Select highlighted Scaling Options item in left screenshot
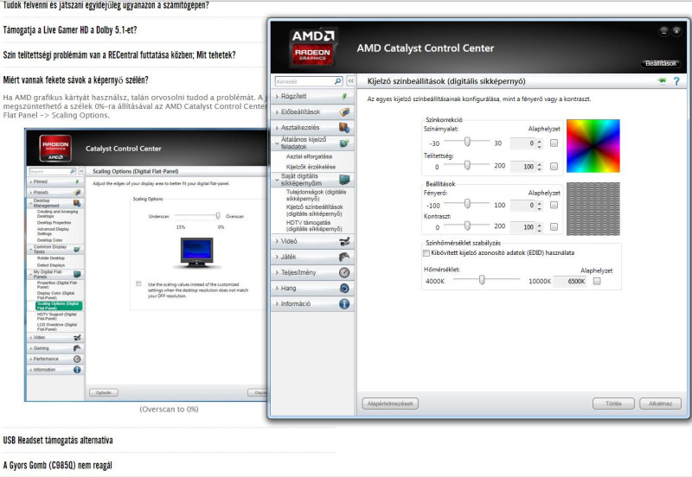 coord(59,306)
